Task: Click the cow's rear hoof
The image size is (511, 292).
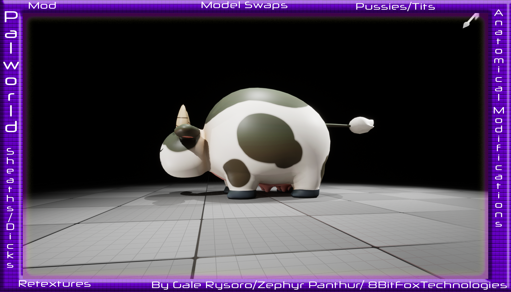Action: coord(305,193)
